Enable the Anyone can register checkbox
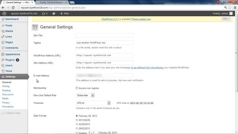 tap(77, 88)
